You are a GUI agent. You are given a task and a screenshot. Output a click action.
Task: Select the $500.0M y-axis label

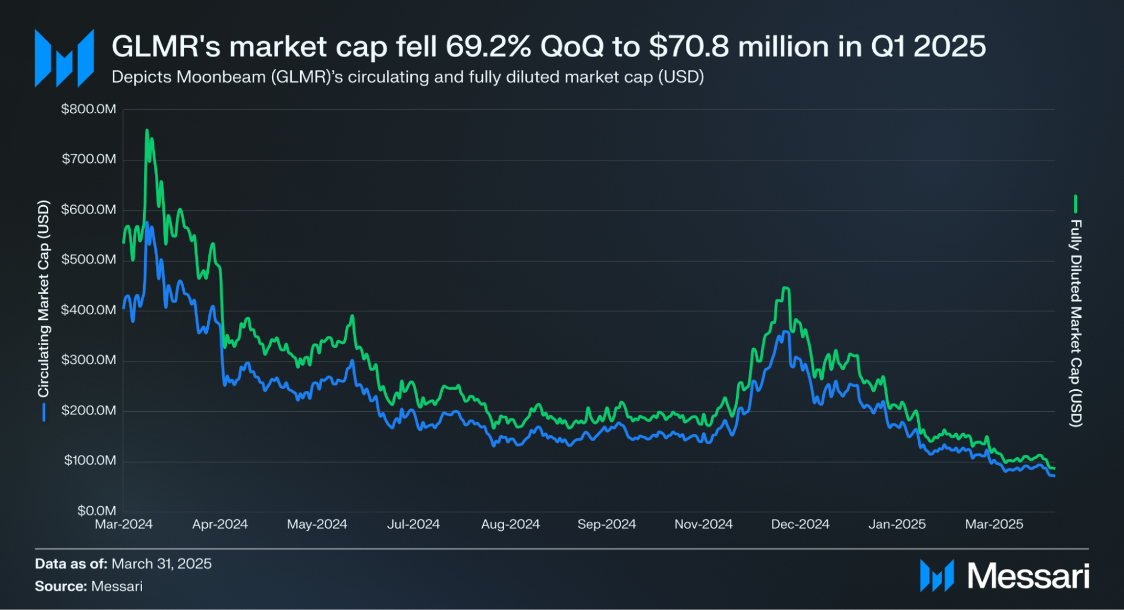pos(89,260)
